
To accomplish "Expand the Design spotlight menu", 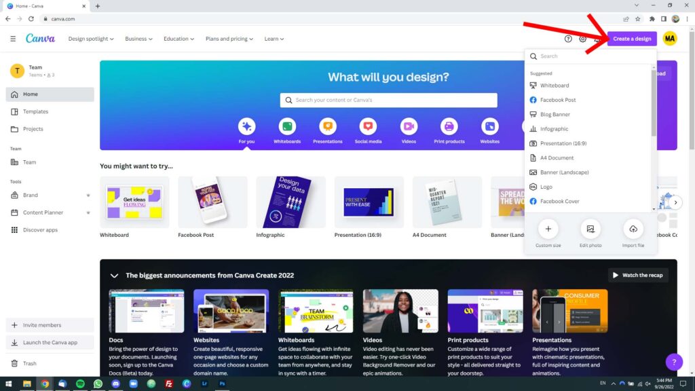I will click(x=91, y=39).
